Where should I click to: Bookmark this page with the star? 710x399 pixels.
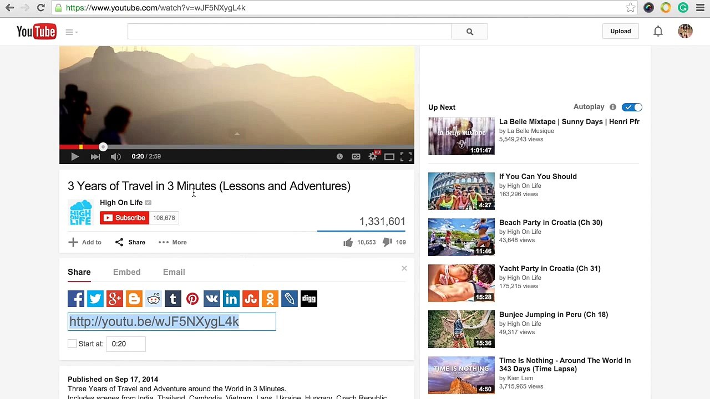(x=631, y=8)
